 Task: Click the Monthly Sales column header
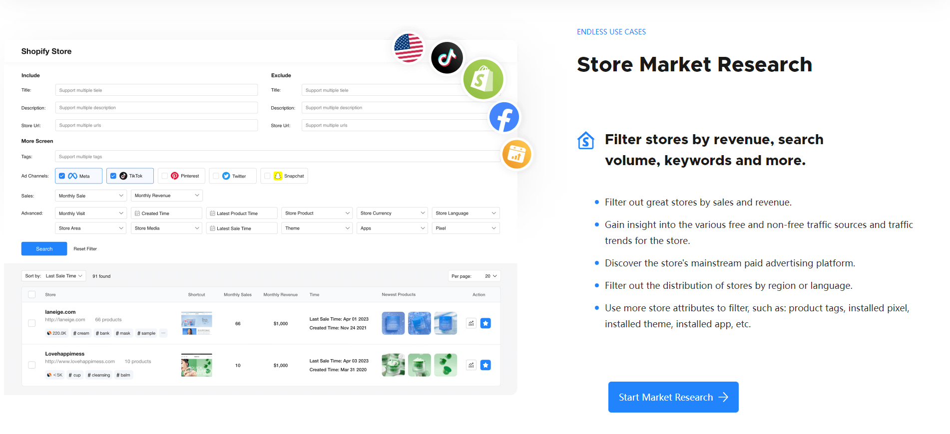point(238,295)
